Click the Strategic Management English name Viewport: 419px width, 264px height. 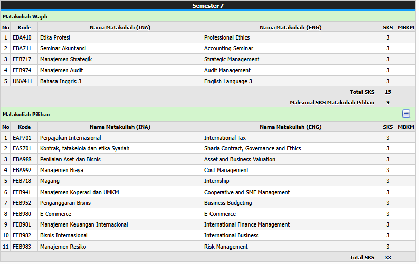tap(232, 59)
